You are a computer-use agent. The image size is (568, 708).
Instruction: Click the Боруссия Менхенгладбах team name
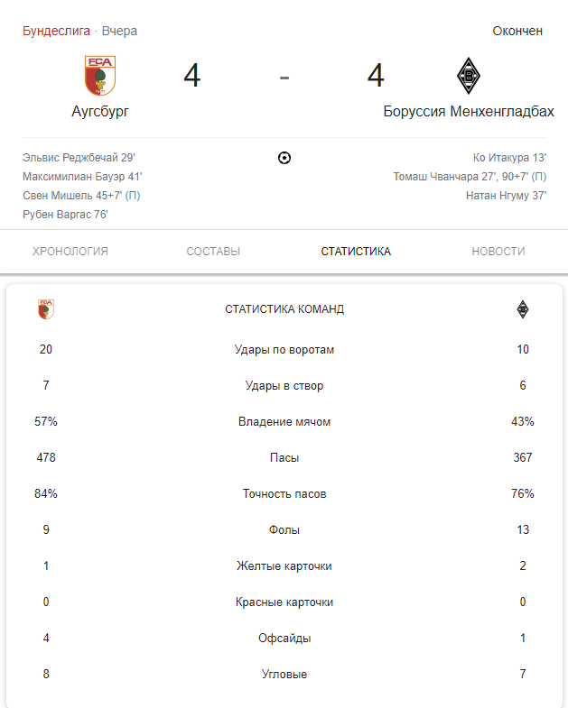[x=469, y=111]
